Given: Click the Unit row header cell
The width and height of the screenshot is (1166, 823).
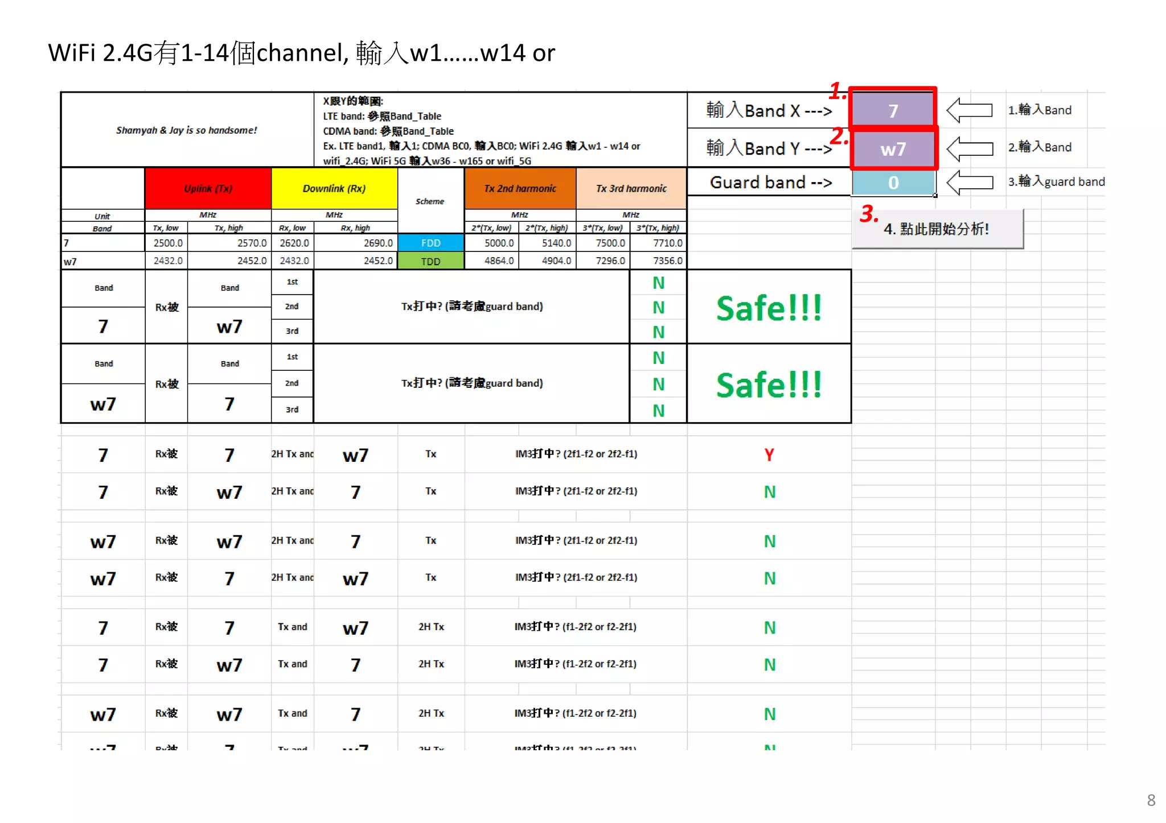Looking at the screenshot, I should tap(102, 216).
